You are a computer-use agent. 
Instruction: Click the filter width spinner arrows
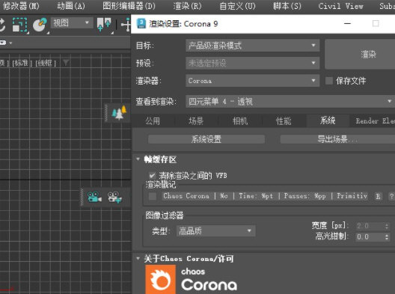pyautogui.click(x=387, y=226)
